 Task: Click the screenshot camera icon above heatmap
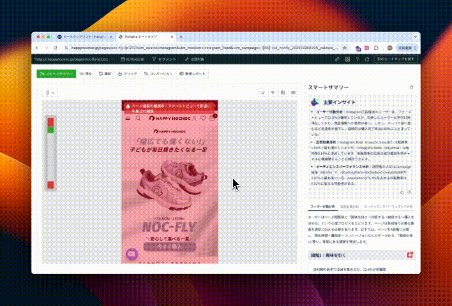tap(293, 93)
